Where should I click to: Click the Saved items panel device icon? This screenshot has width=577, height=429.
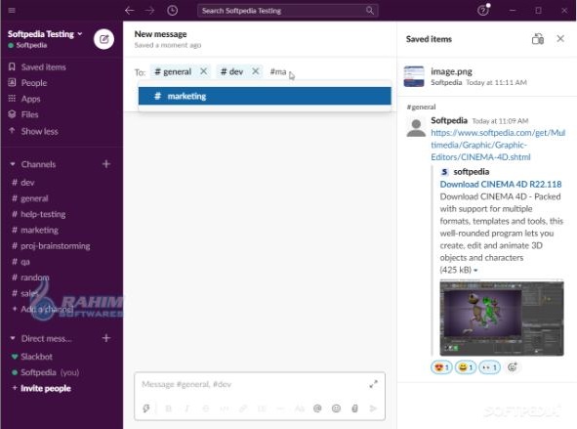[x=538, y=39]
